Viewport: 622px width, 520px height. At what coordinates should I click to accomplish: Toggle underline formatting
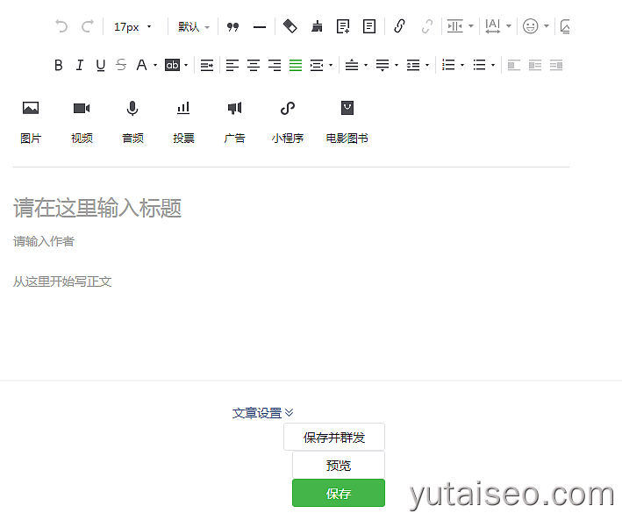click(x=101, y=65)
